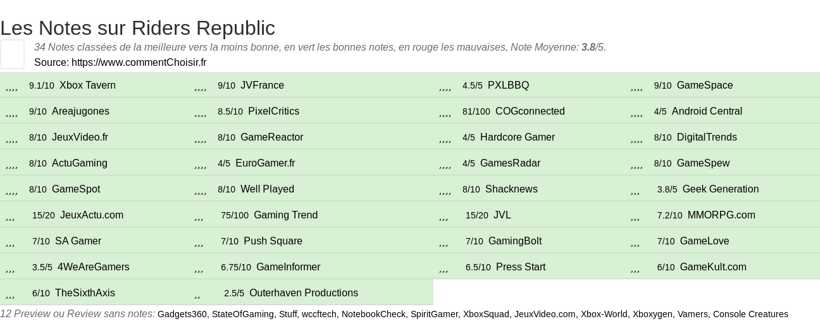
Task: Open the StateOfGaming unrated review
Action: pos(243,314)
